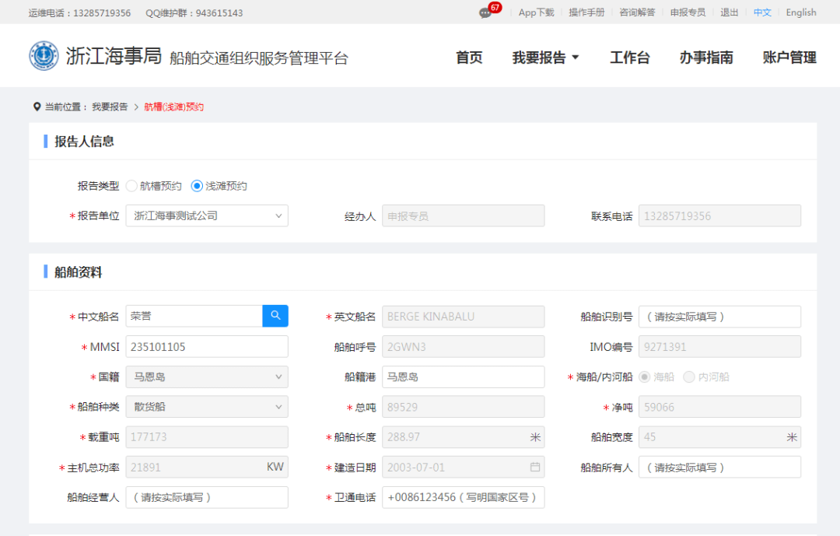The width and height of the screenshot is (840, 536).
Task: Switch to the 工作台 tab
Action: coord(630,57)
